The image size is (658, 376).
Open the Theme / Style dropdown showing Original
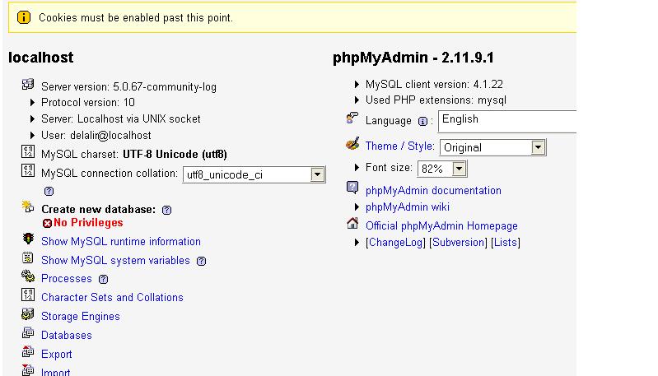tap(492, 147)
